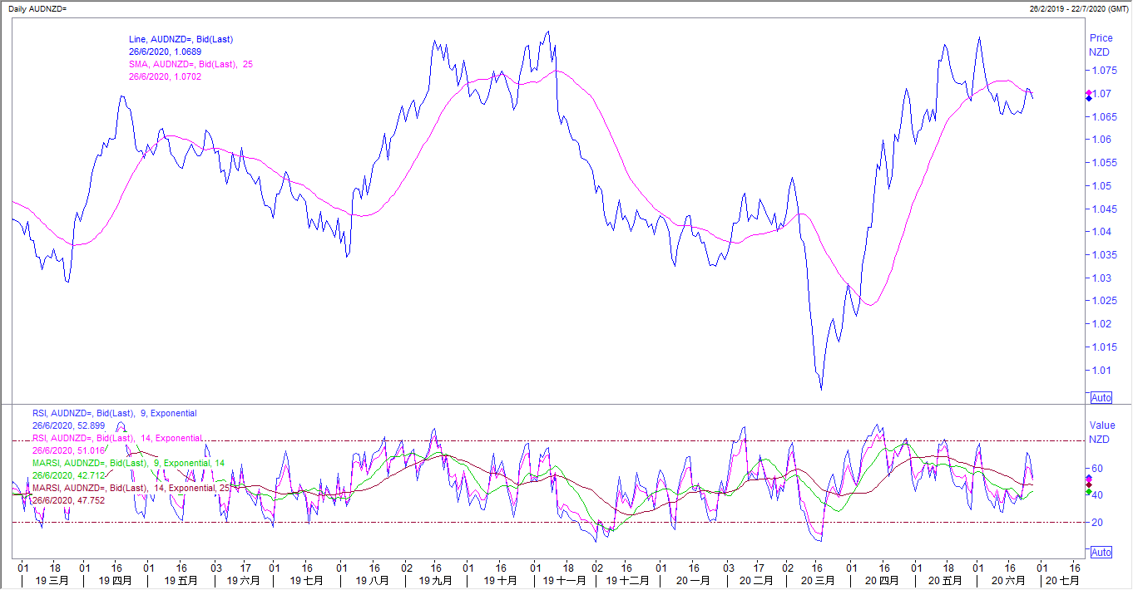
Task: Click the "19 九月" month label
Action: [436, 581]
